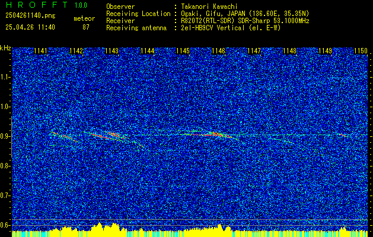Click the HROFFT 1.0.0 title text
This screenshot has height=237, width=373.
point(47,5)
